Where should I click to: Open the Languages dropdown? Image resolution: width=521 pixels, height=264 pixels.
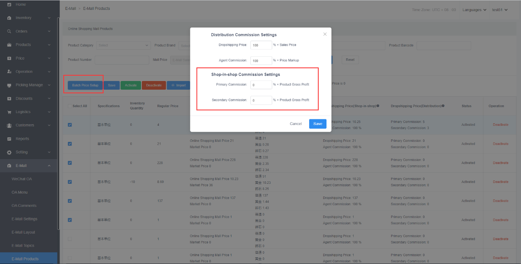(x=474, y=10)
